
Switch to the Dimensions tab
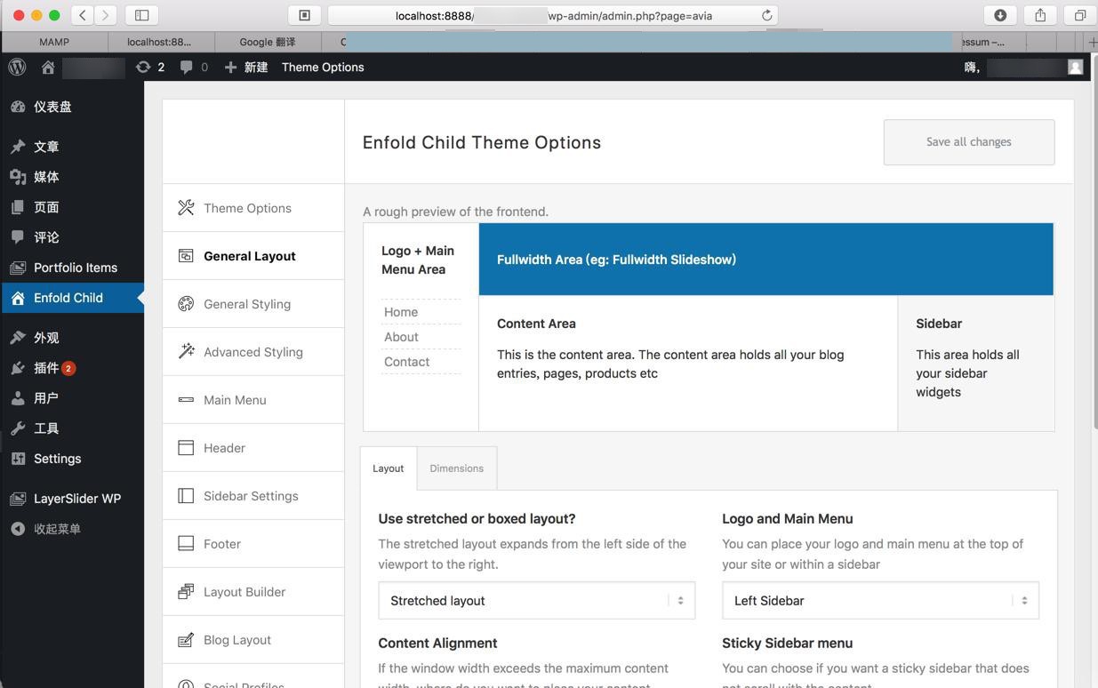click(456, 468)
